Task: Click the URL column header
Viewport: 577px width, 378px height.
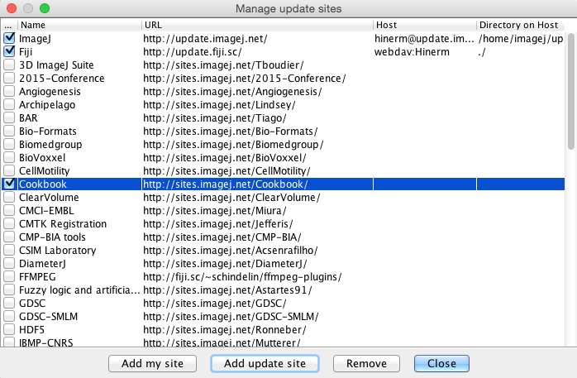Action: 258,25
